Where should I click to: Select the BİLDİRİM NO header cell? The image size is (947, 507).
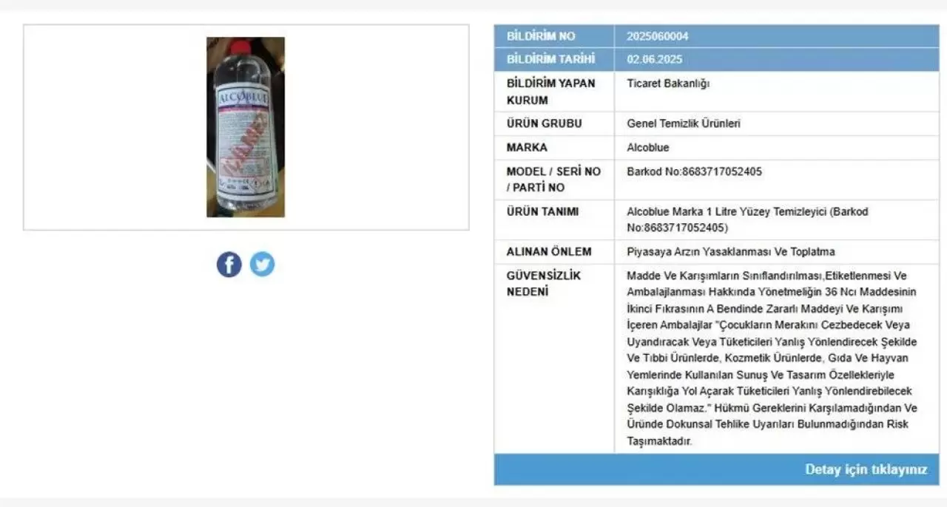(554, 36)
